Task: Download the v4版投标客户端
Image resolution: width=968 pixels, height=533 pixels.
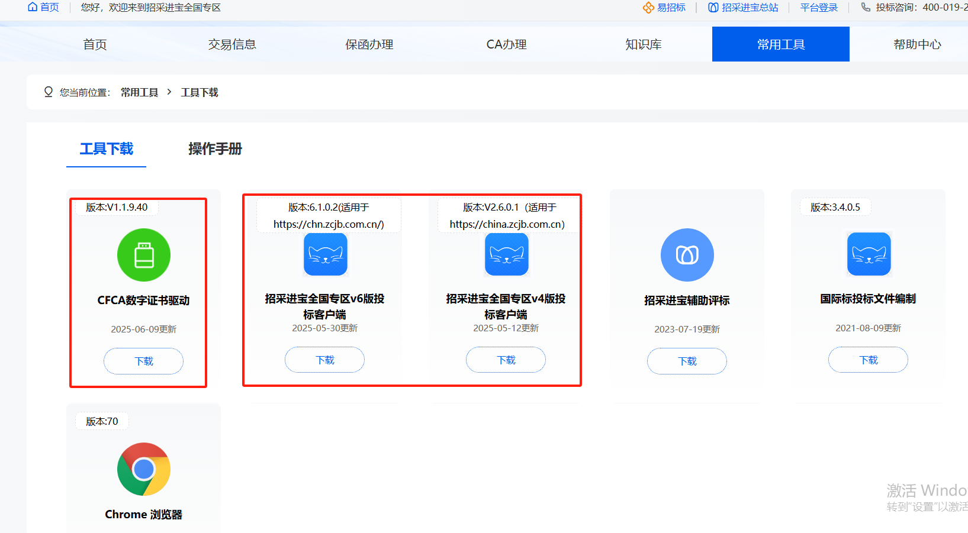Action: tap(506, 360)
